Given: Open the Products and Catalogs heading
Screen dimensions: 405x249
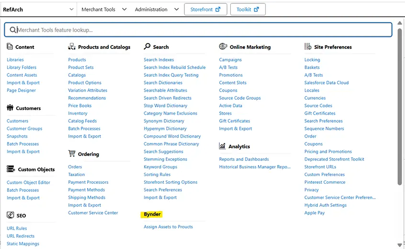Looking at the screenshot, I should [104, 47].
